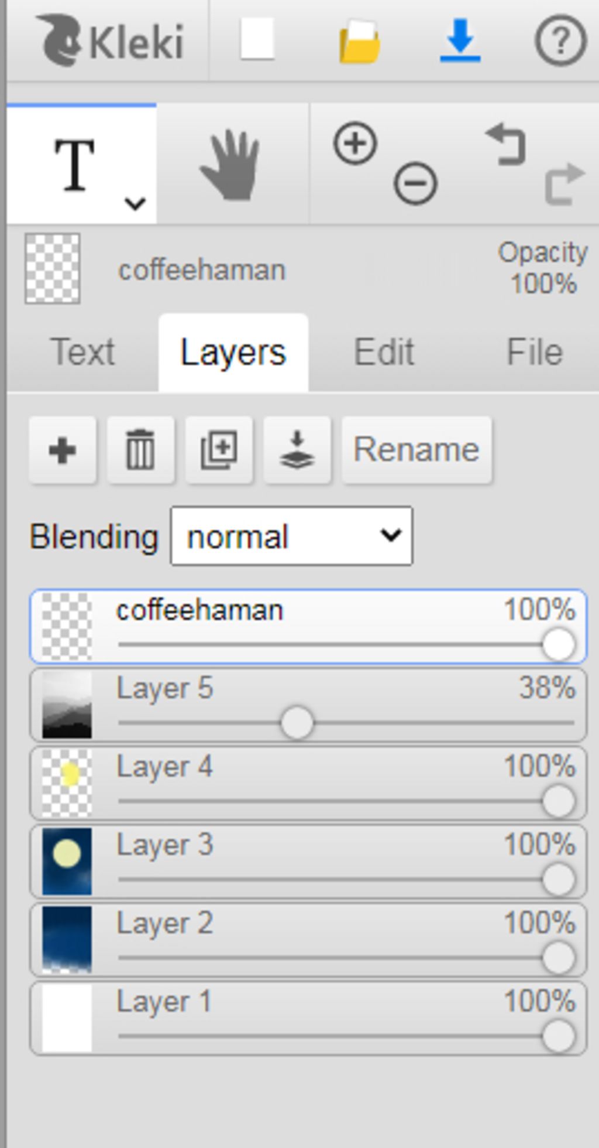This screenshot has width=599, height=1148.
Task: Switch to the Edit tab
Action: (384, 352)
